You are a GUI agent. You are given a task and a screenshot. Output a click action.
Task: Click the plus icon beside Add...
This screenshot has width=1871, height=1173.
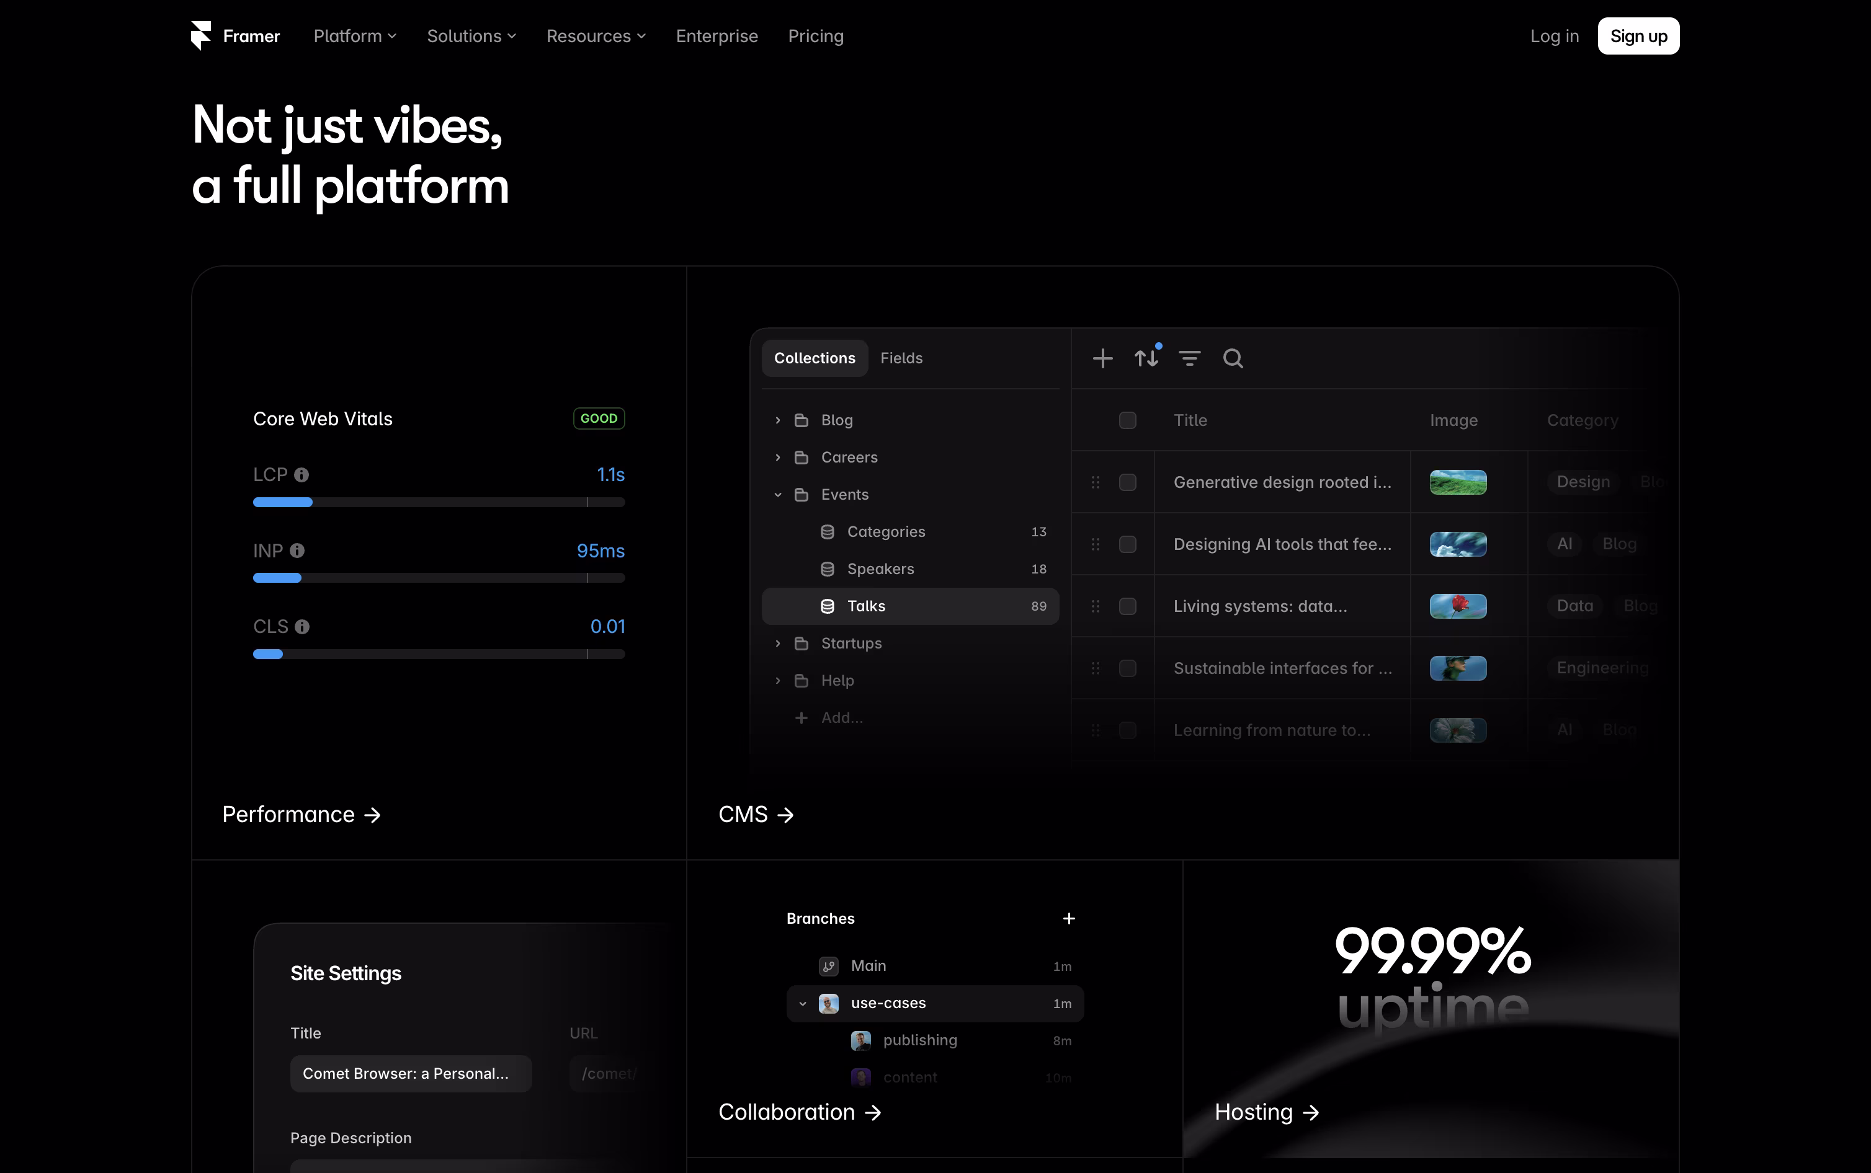click(802, 717)
